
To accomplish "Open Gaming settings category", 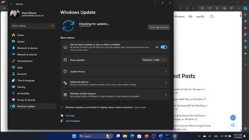I will coord(33,87).
